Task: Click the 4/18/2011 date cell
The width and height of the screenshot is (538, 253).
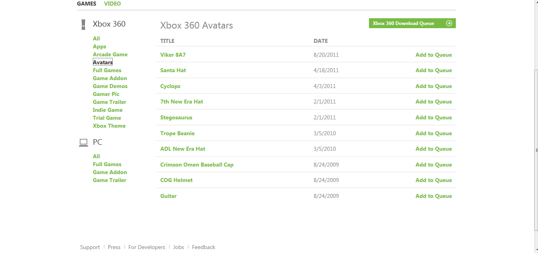Action: 326,70
